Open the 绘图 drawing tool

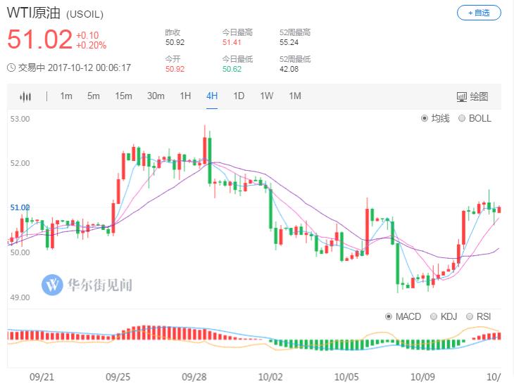(472, 96)
